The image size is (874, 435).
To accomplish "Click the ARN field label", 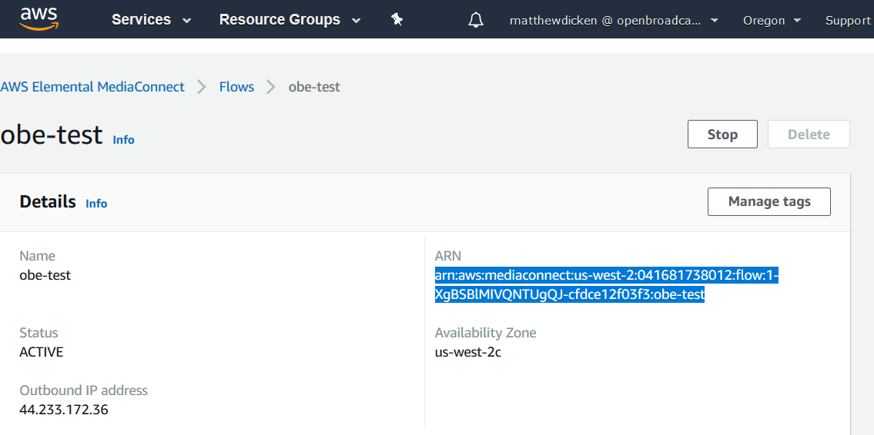I will point(448,256).
